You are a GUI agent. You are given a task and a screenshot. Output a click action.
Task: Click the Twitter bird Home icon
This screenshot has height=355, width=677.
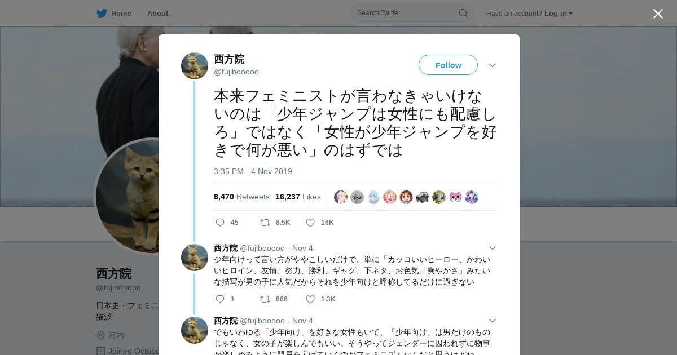(102, 14)
